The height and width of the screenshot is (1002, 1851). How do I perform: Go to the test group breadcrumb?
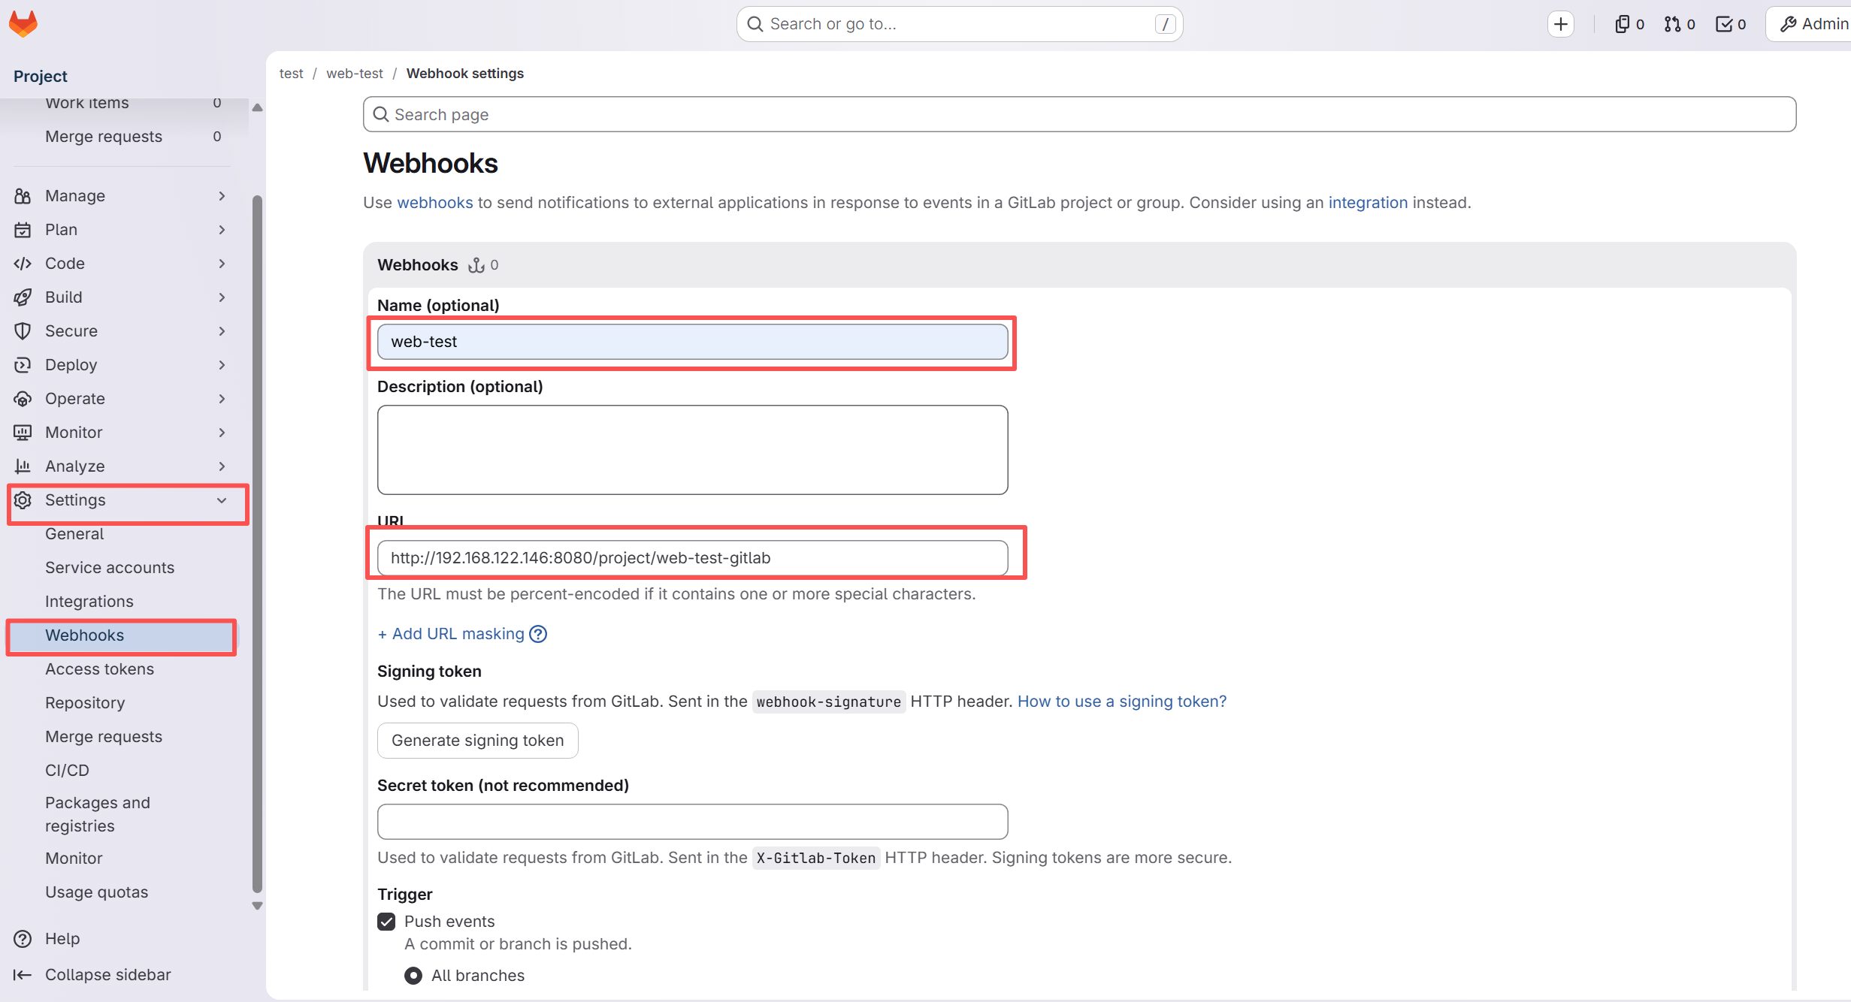click(x=292, y=74)
